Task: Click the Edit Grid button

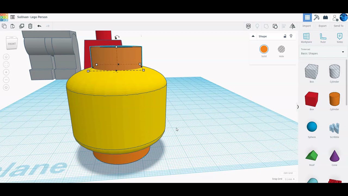Action: pyautogui.click(x=288, y=173)
